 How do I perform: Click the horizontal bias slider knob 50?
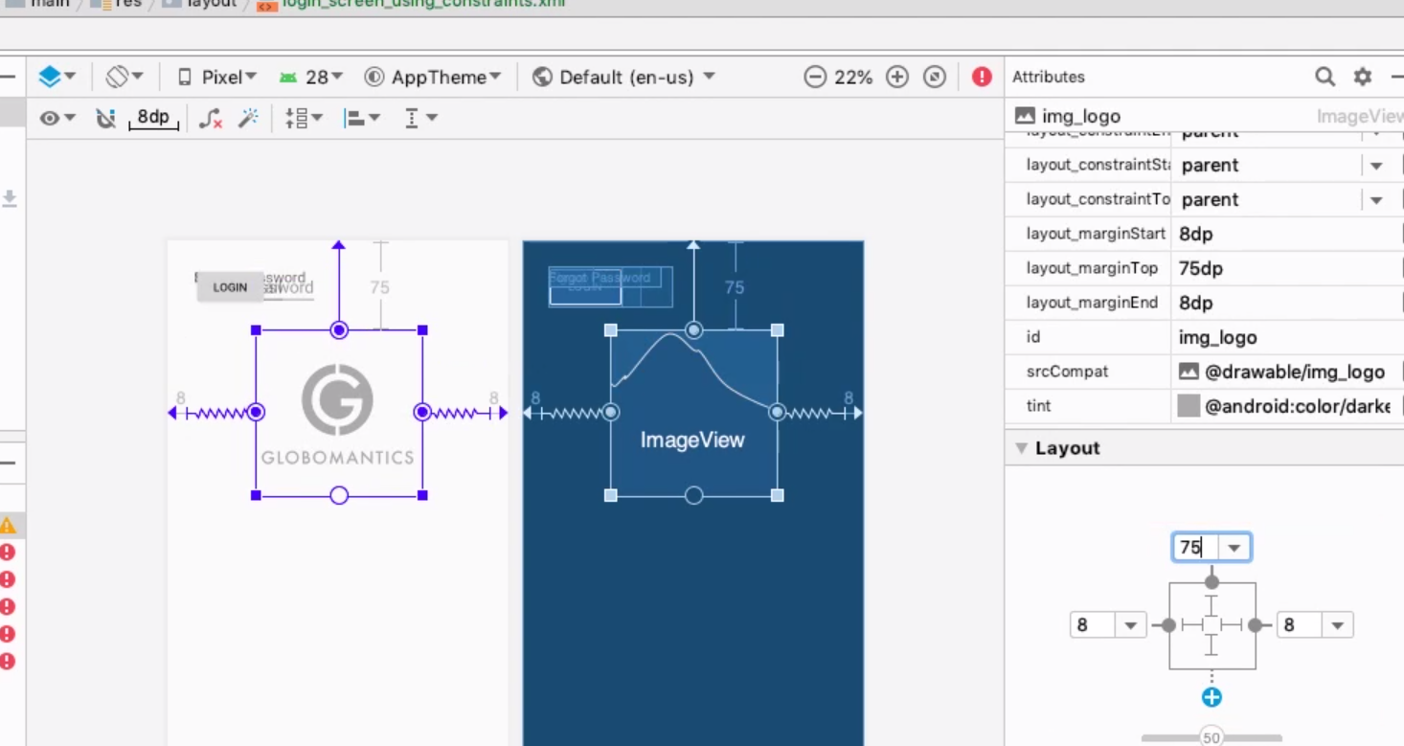[x=1212, y=737]
